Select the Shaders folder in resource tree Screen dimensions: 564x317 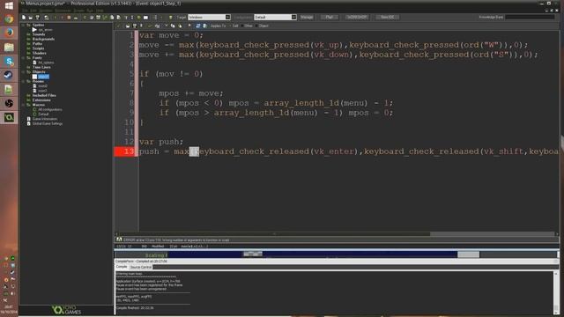tap(39, 53)
